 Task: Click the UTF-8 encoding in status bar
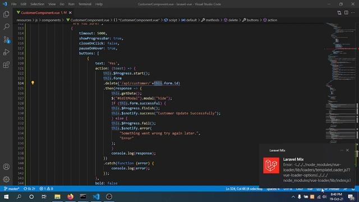pos(288,189)
